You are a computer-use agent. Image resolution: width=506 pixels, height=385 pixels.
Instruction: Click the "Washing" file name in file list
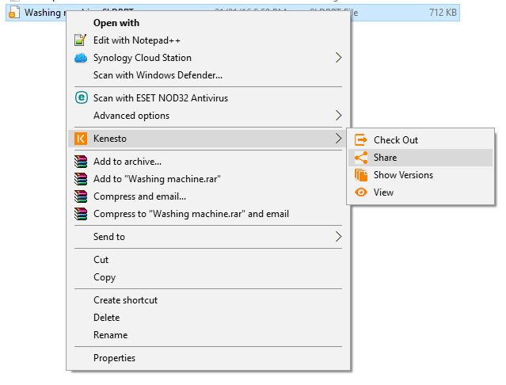(43, 13)
